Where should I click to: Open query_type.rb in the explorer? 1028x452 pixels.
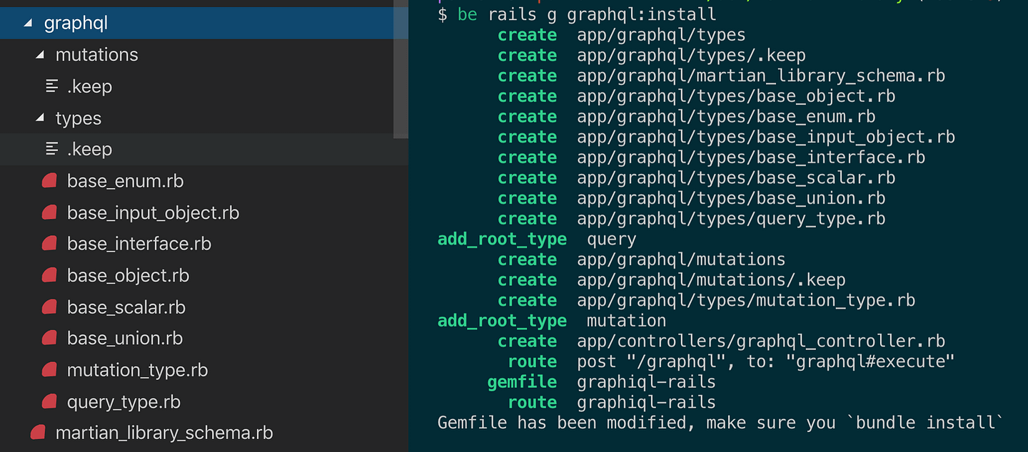click(x=124, y=402)
